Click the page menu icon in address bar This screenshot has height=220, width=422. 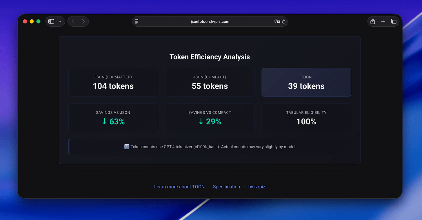(137, 21)
